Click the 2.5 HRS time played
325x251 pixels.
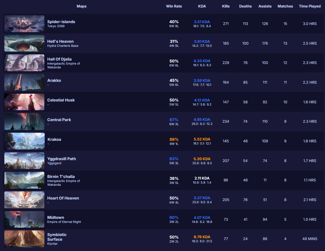[x=310, y=43]
